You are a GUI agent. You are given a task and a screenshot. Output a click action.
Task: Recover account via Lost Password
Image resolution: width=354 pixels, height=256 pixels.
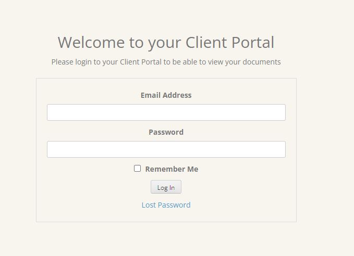coord(166,205)
